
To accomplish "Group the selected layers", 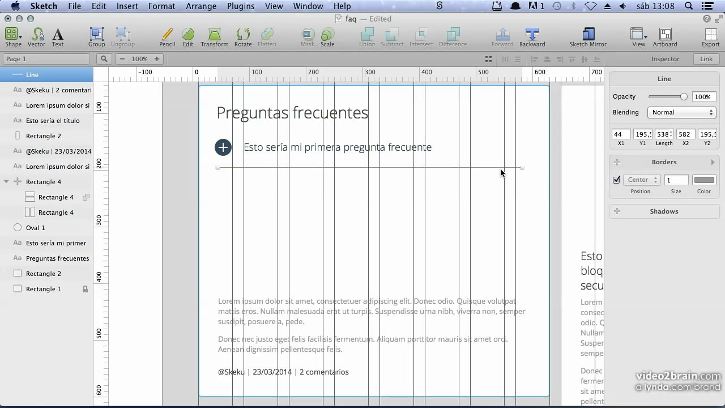I will [x=97, y=37].
